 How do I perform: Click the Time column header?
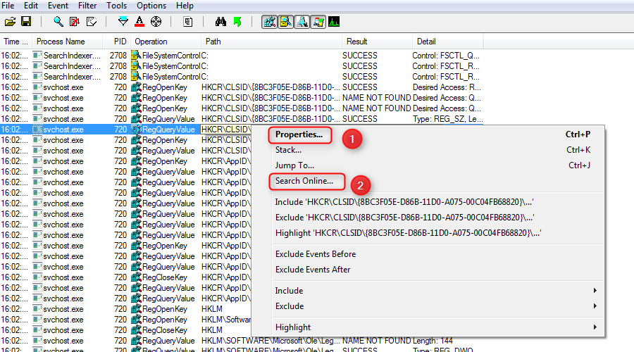click(15, 42)
